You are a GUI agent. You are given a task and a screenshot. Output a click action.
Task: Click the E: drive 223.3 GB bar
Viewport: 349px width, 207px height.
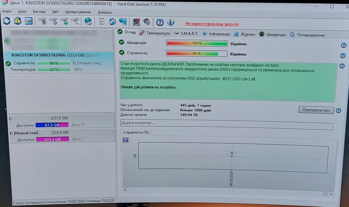click(x=53, y=139)
